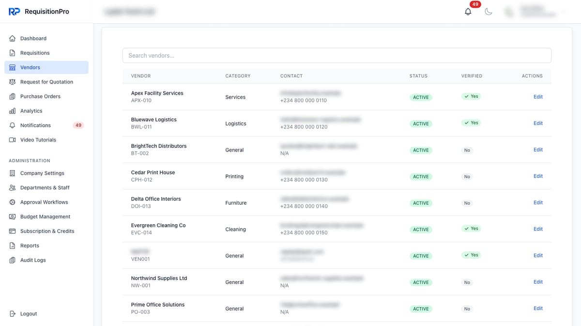
Task: Go to Requisitions in sidebar
Action: pyautogui.click(x=46, y=53)
